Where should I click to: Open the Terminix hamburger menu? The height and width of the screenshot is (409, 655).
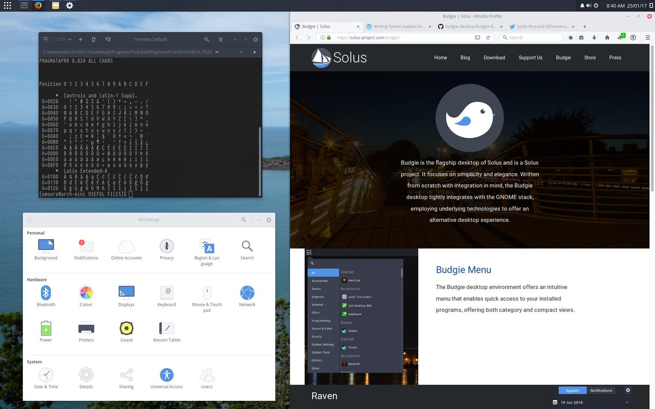pos(221,39)
